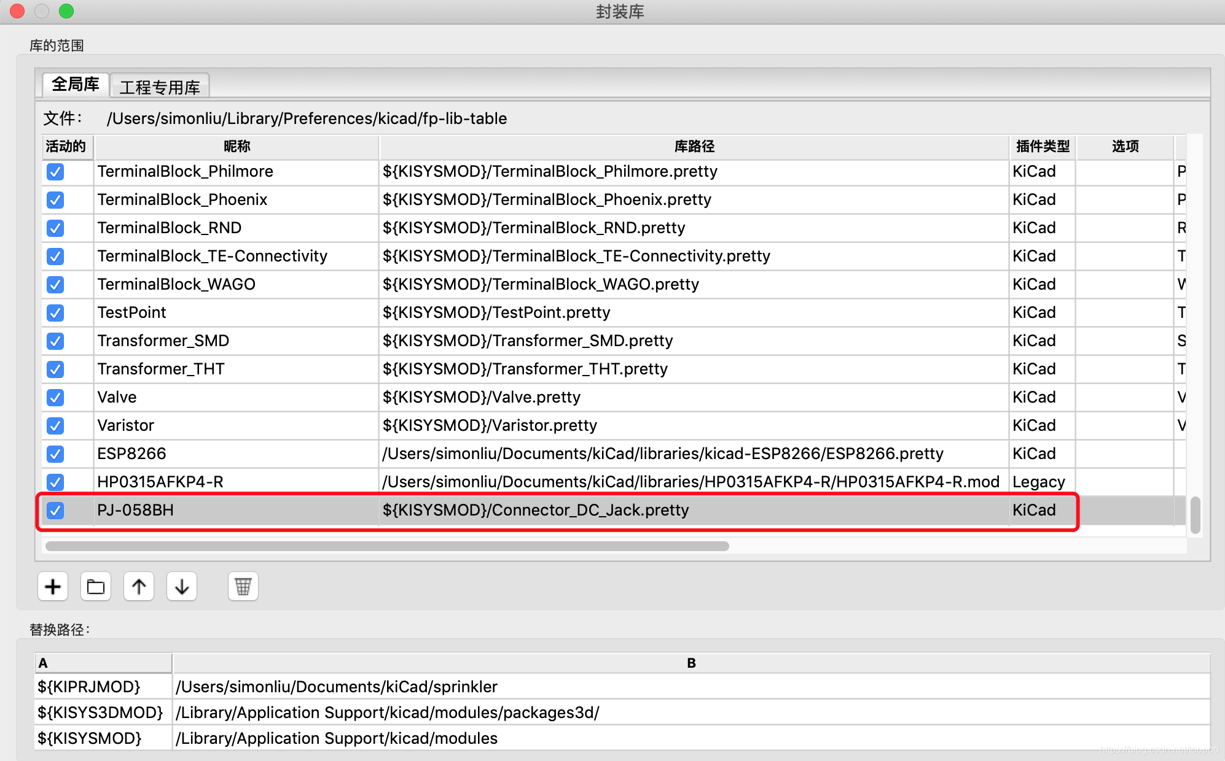The height and width of the screenshot is (761, 1225).
Task: Select the 全局库 tab
Action: (x=76, y=84)
